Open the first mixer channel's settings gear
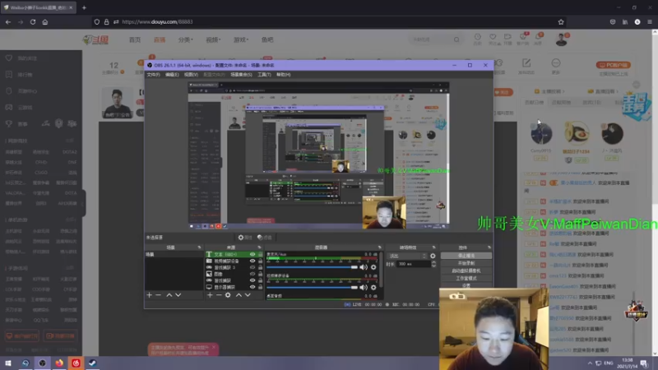This screenshot has height=370, width=658. [x=373, y=267]
